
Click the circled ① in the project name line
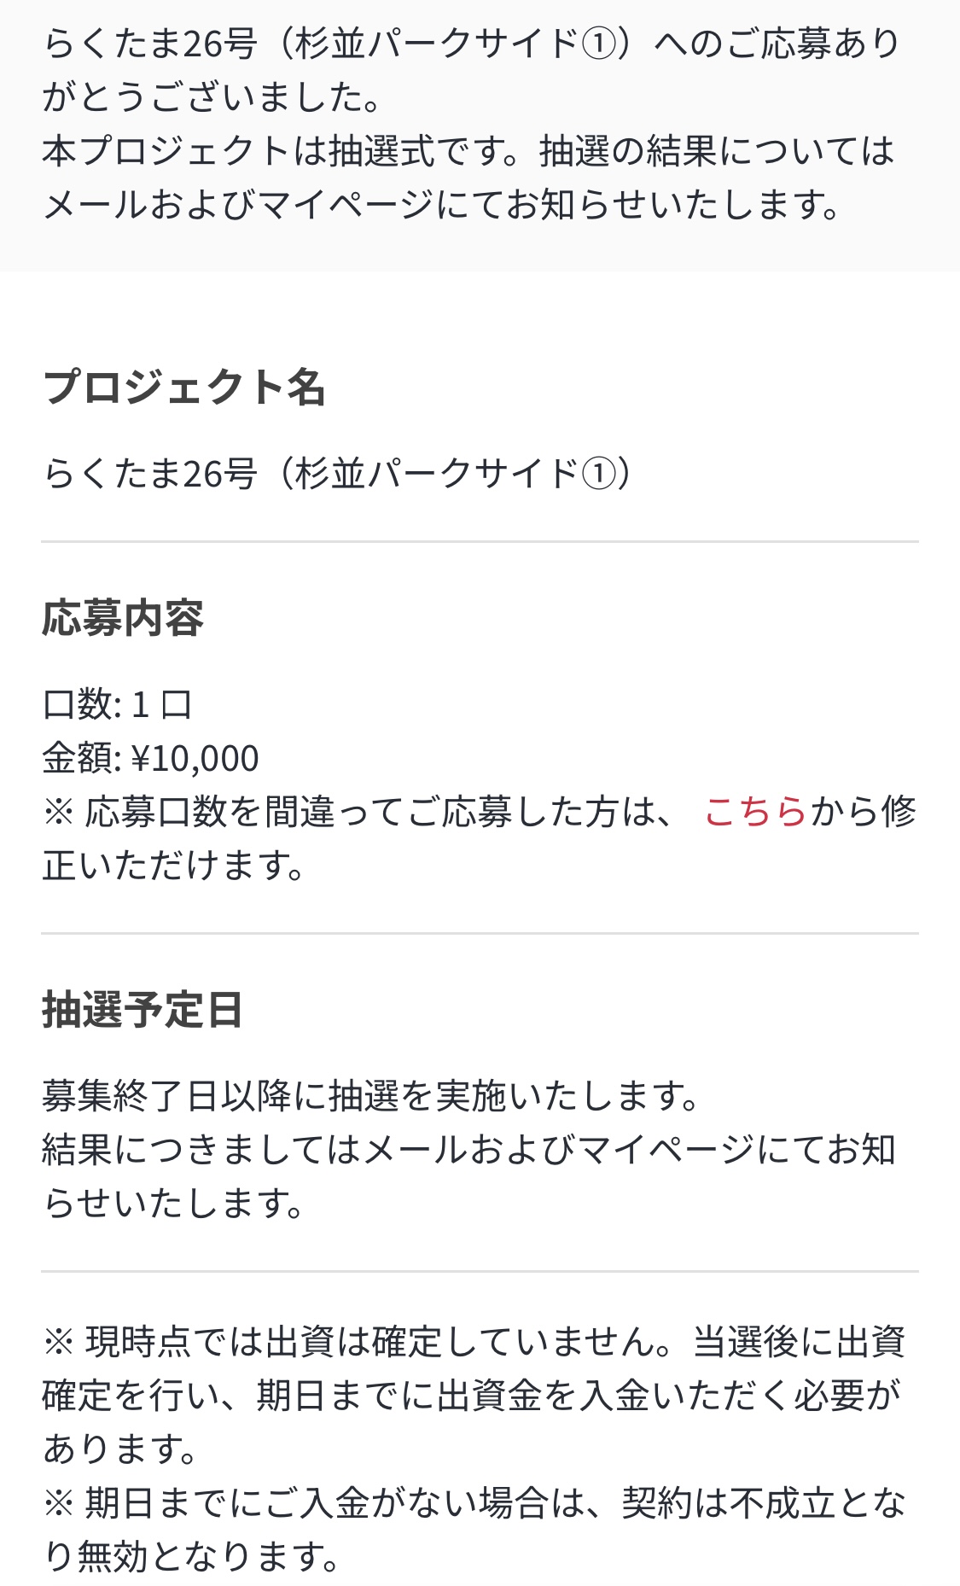click(x=599, y=474)
